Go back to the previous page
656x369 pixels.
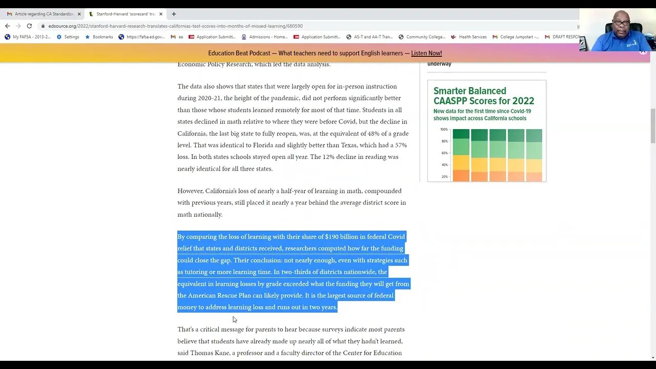tap(7, 26)
